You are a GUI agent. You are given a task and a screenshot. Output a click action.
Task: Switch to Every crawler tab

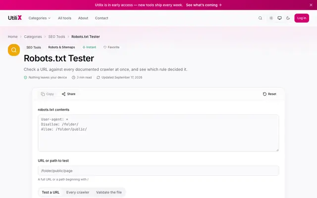tap(78, 193)
